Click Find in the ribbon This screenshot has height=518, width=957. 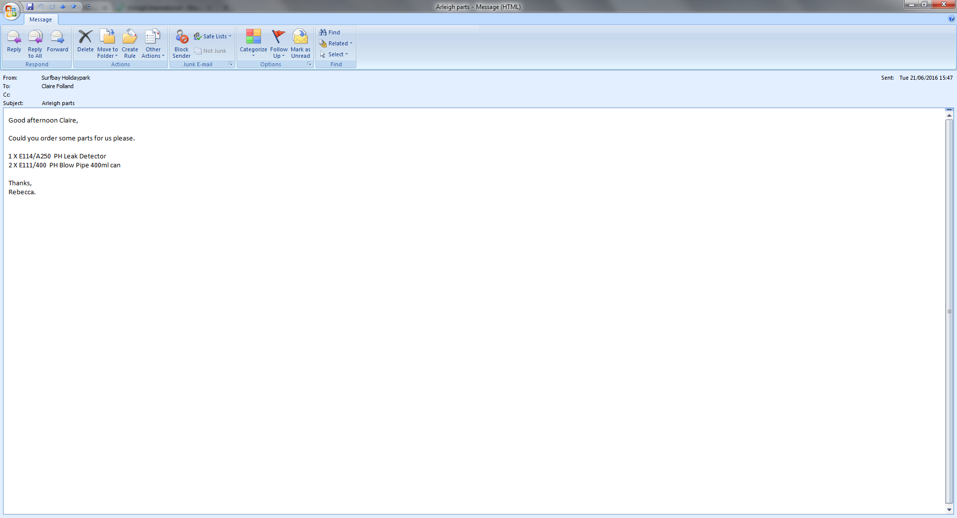click(x=330, y=32)
